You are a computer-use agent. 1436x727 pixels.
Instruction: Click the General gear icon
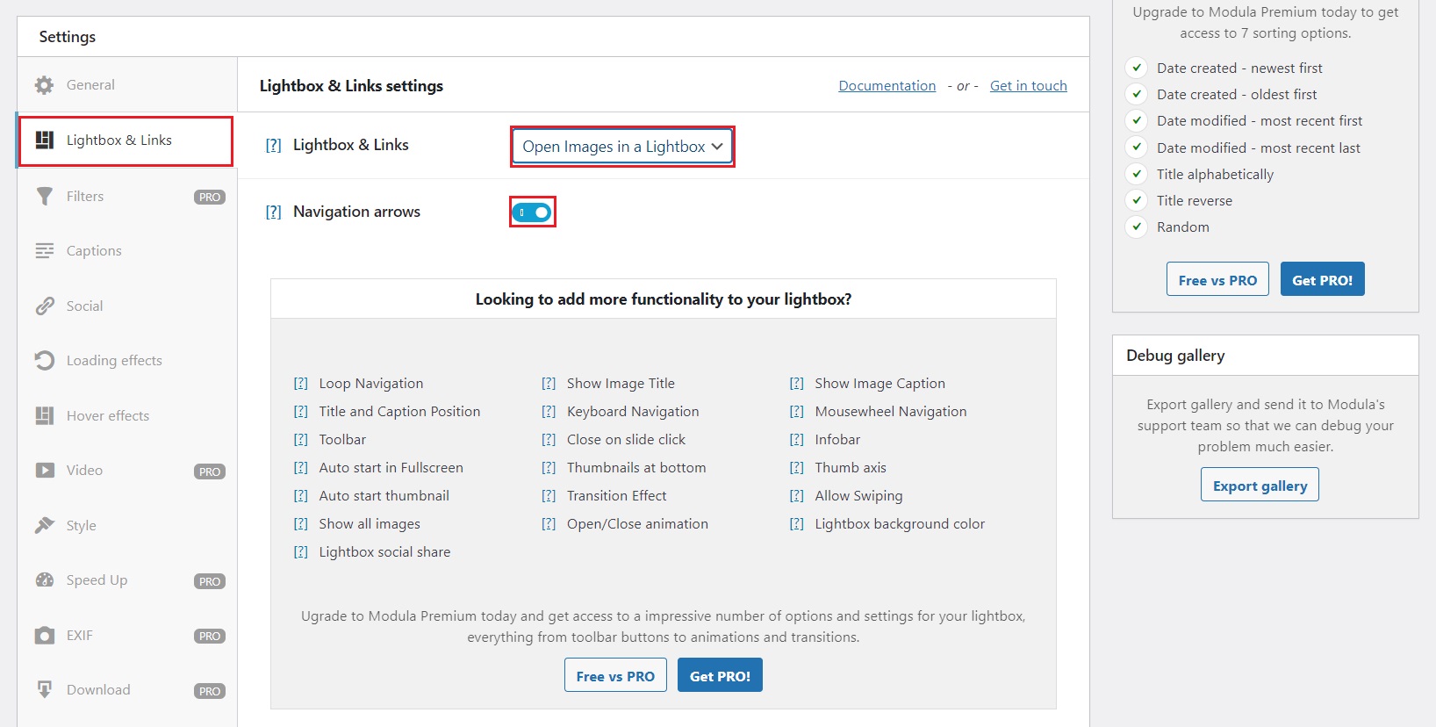tap(44, 85)
